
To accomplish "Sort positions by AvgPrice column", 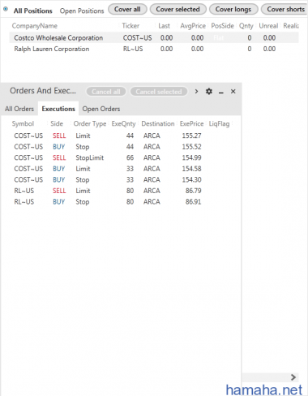I will point(193,26).
